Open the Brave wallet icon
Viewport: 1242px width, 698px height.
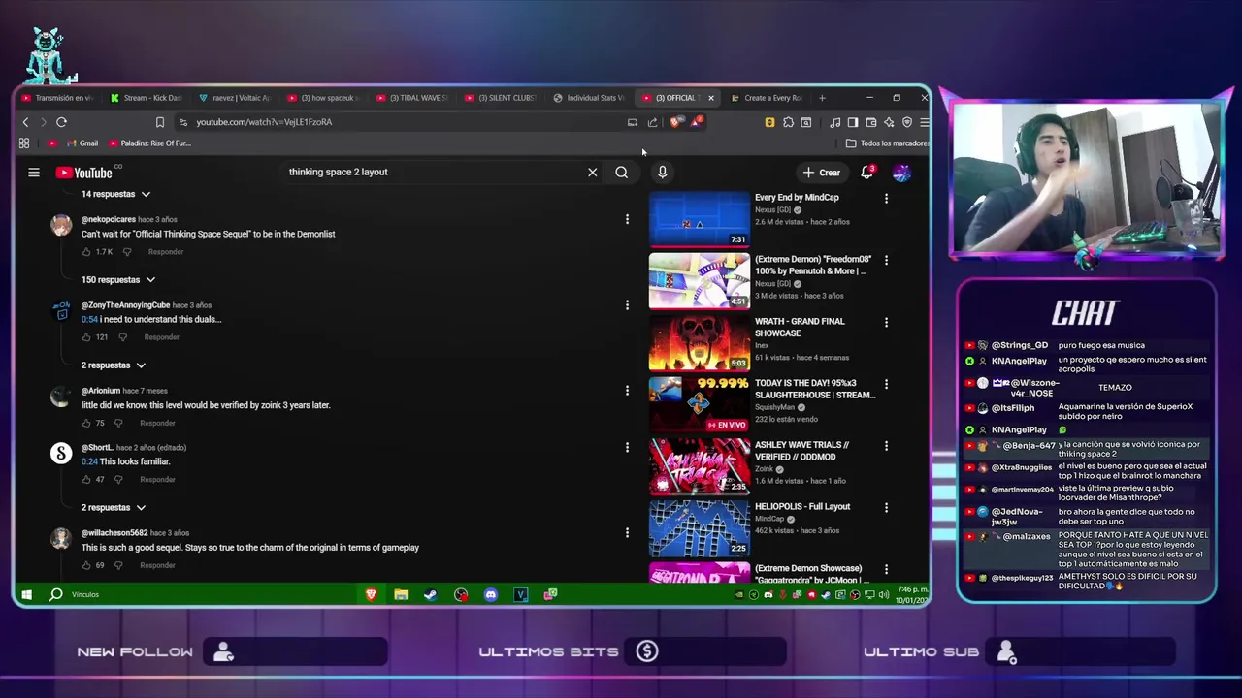tap(870, 122)
